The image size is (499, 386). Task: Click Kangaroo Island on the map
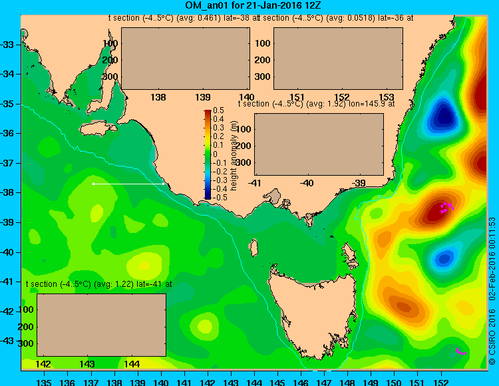click(x=97, y=128)
